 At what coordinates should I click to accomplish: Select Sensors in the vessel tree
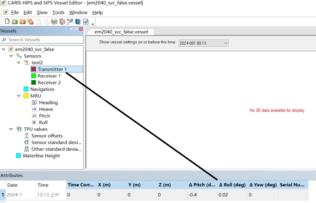click(32, 56)
